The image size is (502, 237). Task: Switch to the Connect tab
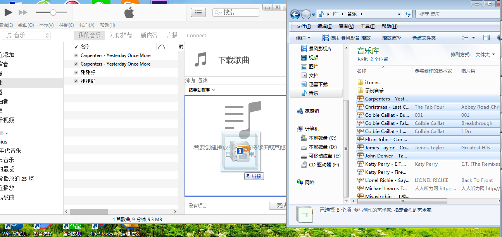coord(197,35)
